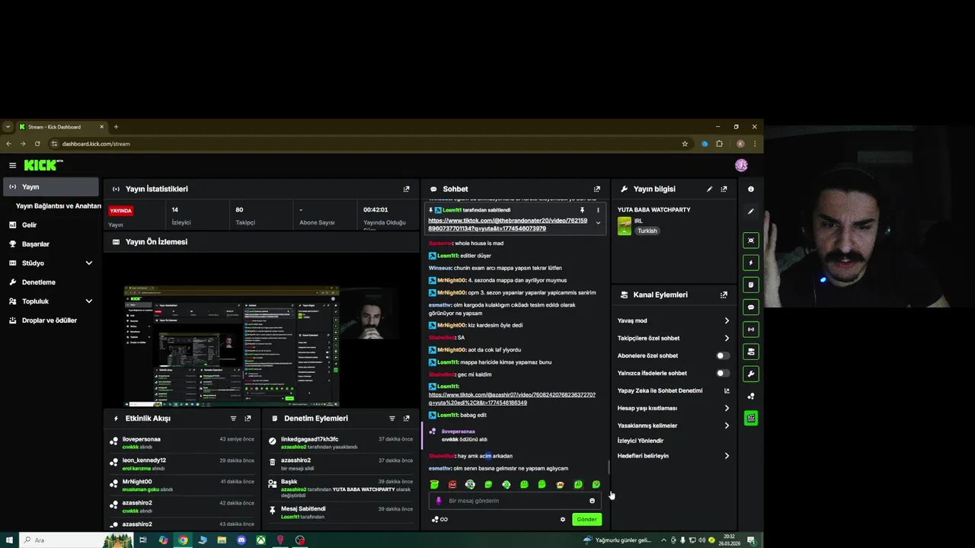The height and width of the screenshot is (548, 975).
Task: Click İzleyici Yönlendir
Action: tap(641, 441)
